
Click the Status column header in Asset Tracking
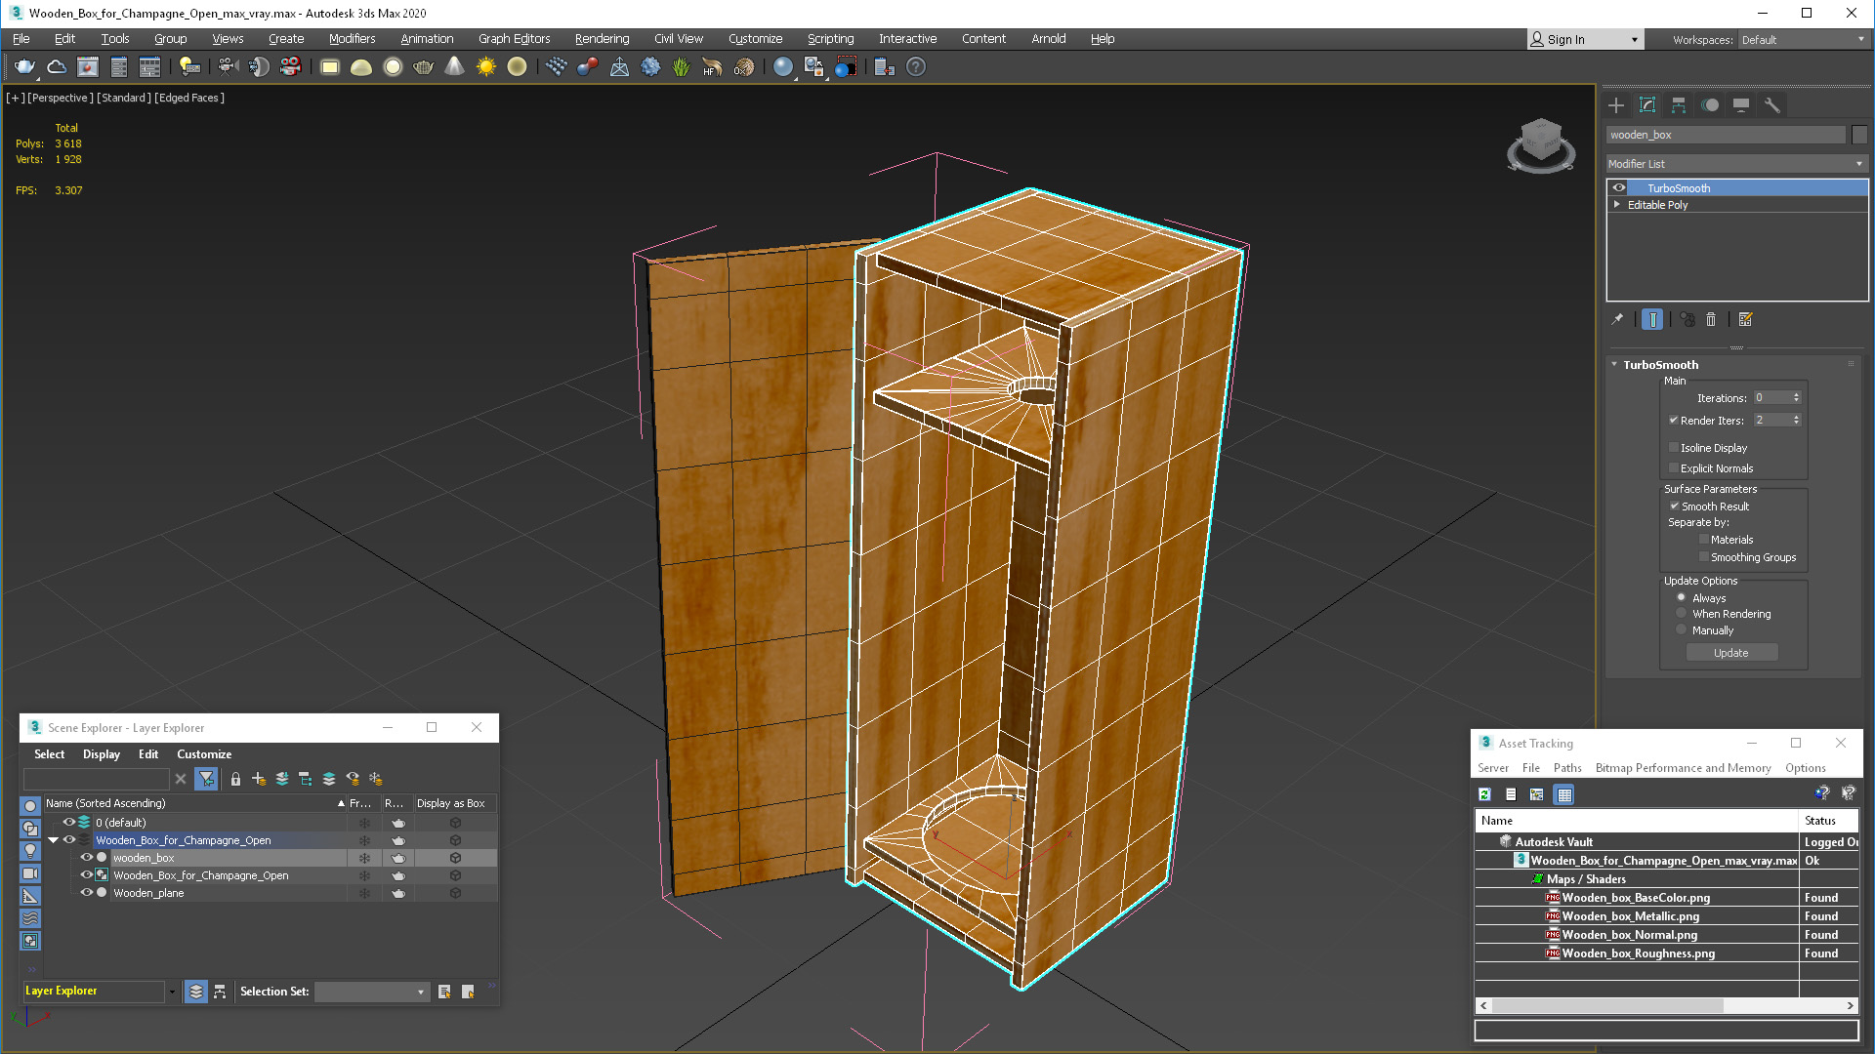pos(1828,821)
